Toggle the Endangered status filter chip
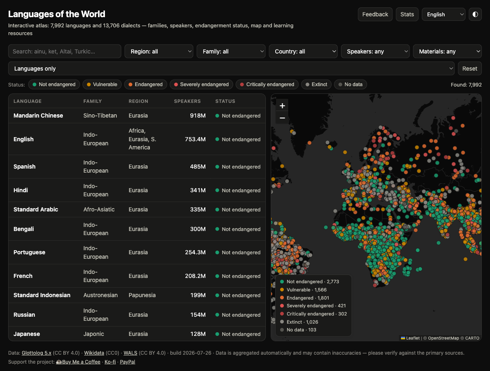Viewport: 490px width, 371px height. (x=145, y=84)
